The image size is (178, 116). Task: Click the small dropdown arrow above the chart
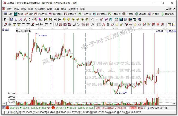(121, 33)
